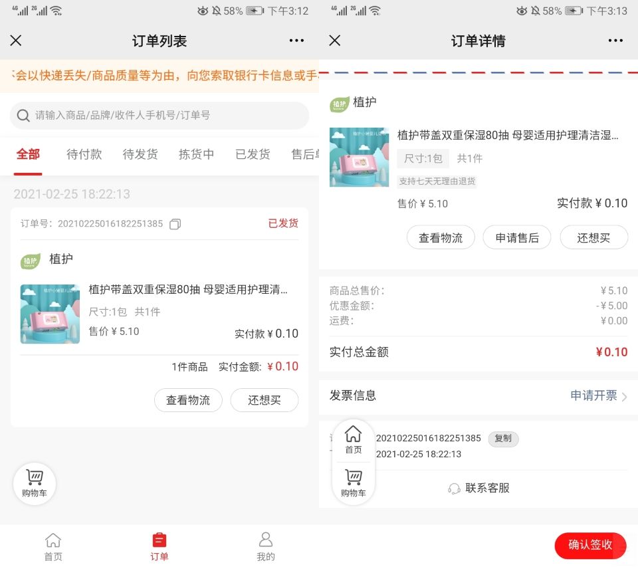Tap the scam warning notice banner

159,76
